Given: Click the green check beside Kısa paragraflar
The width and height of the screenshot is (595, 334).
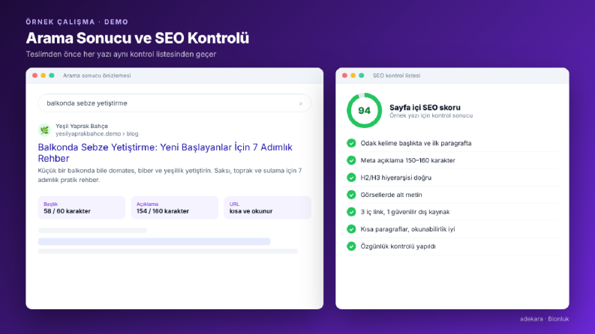Looking at the screenshot, I should pos(351,228).
